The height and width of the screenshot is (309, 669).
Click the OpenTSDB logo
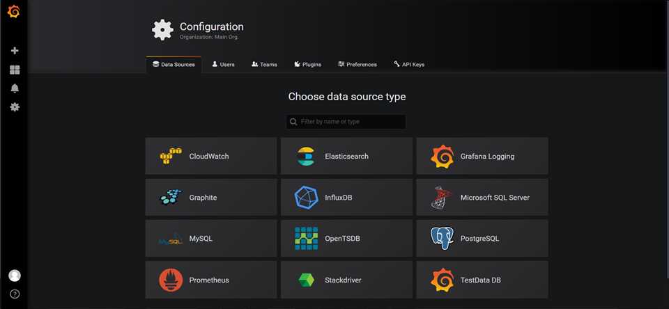tap(306, 239)
